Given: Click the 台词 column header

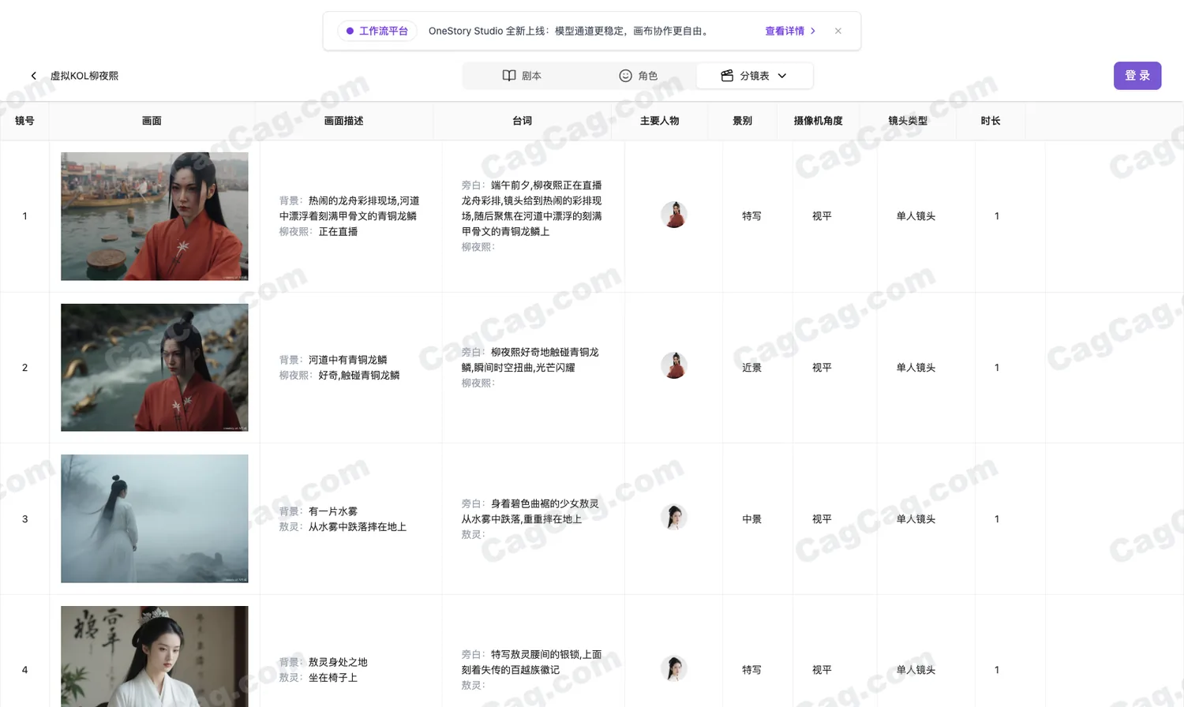Looking at the screenshot, I should click(522, 121).
